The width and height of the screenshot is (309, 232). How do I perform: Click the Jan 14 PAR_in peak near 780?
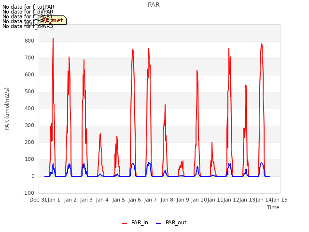click(262, 44)
